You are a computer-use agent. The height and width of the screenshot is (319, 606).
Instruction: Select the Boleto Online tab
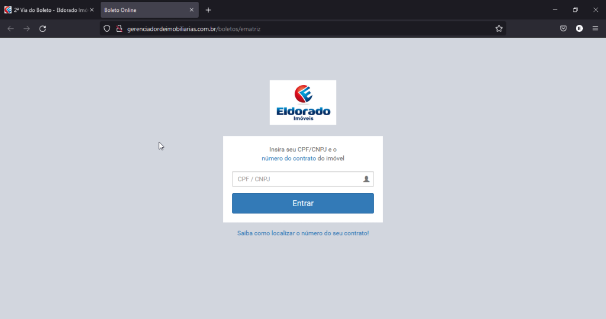click(150, 10)
